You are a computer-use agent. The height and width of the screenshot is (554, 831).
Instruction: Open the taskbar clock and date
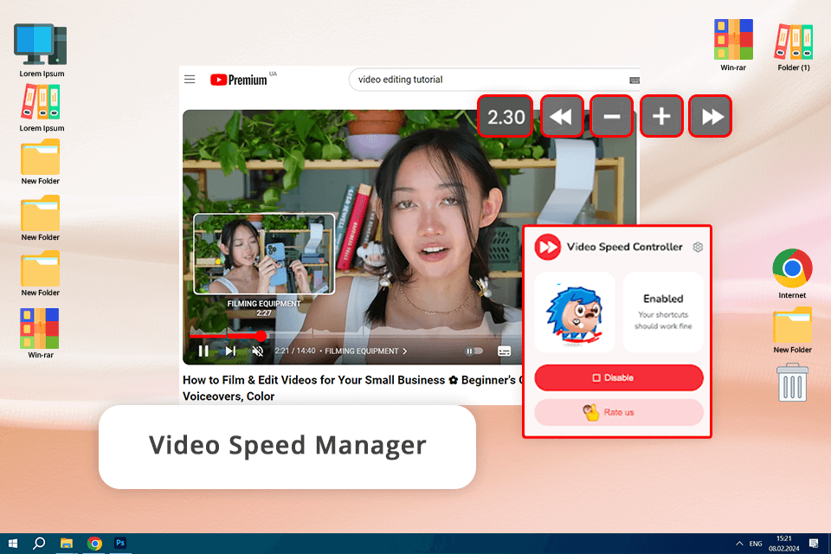(784, 544)
